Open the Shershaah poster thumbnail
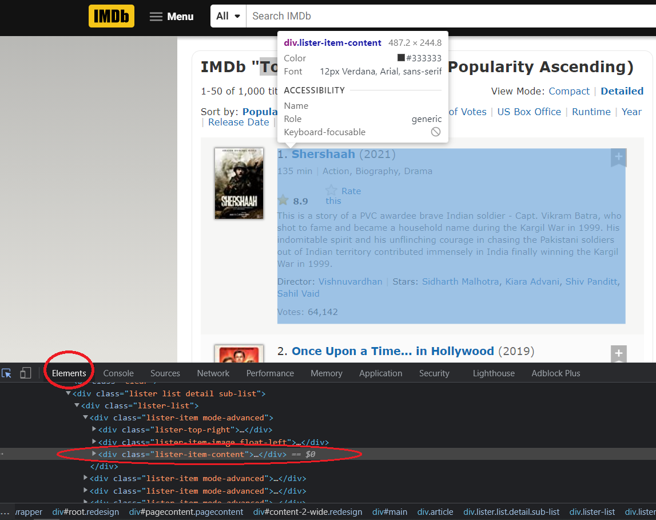The image size is (656, 520). click(239, 183)
